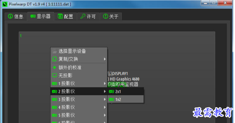Click the info icon on 信息 tab
235x123 pixels.
(x=10, y=16)
